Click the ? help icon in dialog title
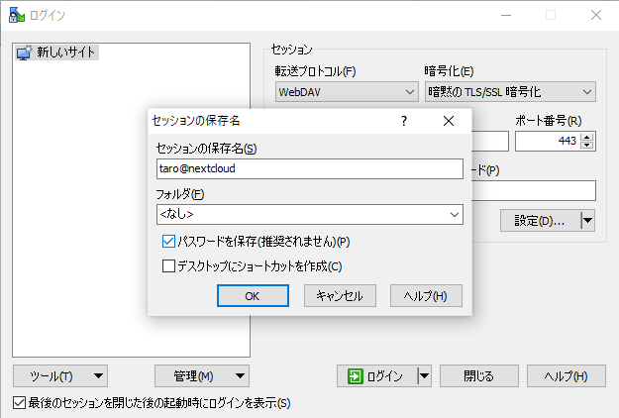Viewport: 619px width, 418px height. (x=404, y=121)
